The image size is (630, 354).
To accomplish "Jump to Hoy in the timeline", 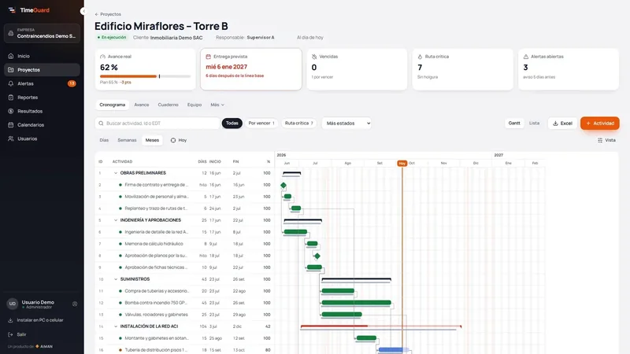I will click(x=179, y=140).
